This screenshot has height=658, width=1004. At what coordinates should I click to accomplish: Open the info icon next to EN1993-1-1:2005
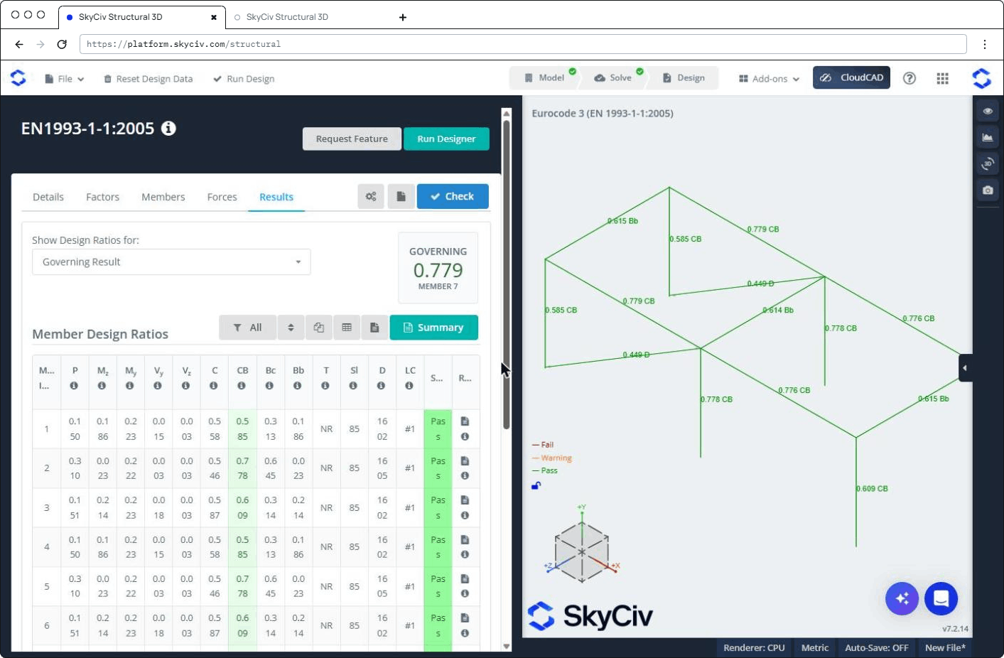(x=168, y=128)
